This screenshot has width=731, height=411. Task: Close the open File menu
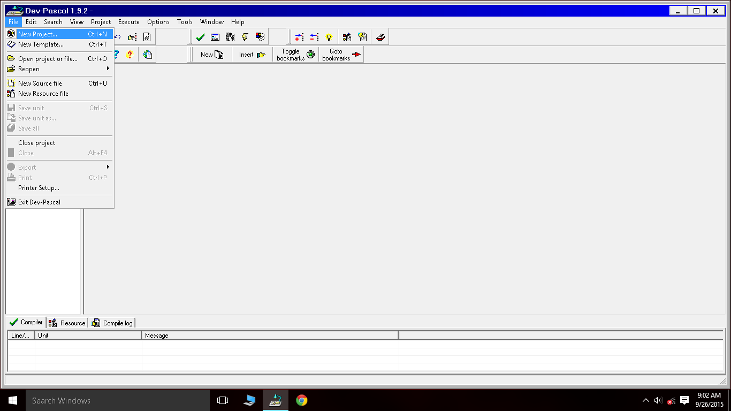(13, 22)
